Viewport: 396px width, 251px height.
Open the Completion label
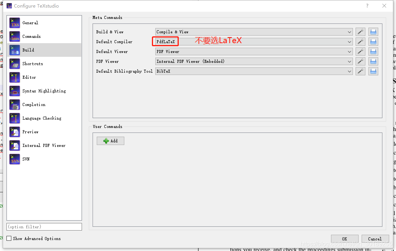[x=34, y=105]
